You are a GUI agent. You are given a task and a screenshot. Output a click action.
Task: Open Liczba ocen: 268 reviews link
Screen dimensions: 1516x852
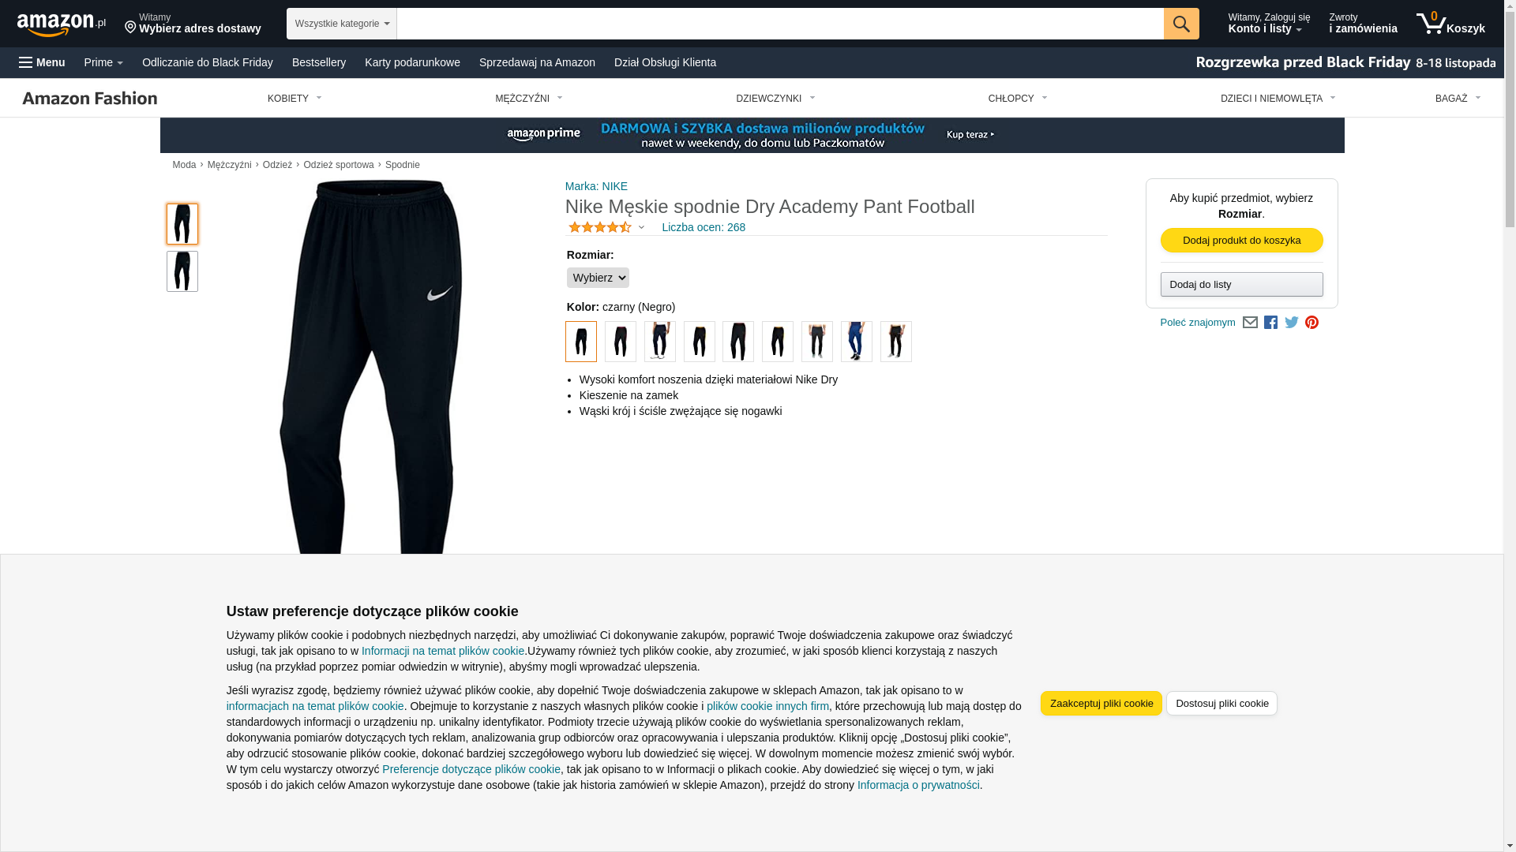click(704, 227)
